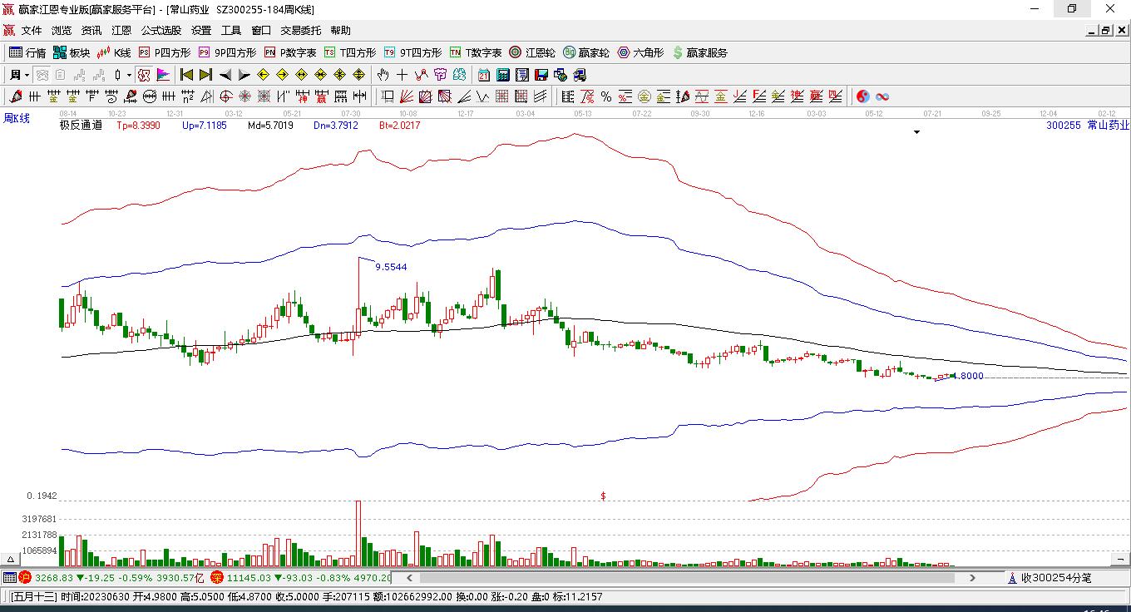Viewport: 1131px width, 612px height.
Task: Click the percent sign drawing tool
Action: 606,96
